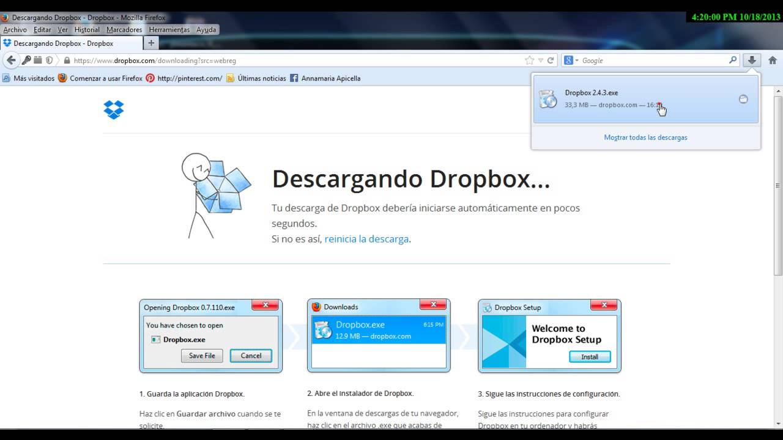Click the Dropbox 2.4.3.exe installer file icon
Viewport: 783px width, 440px height.
click(x=547, y=99)
